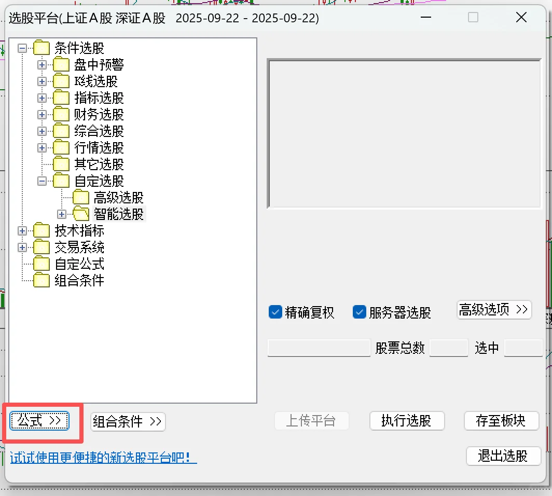Open the 组合条件 folder icon
552x496 pixels.
(x=42, y=280)
